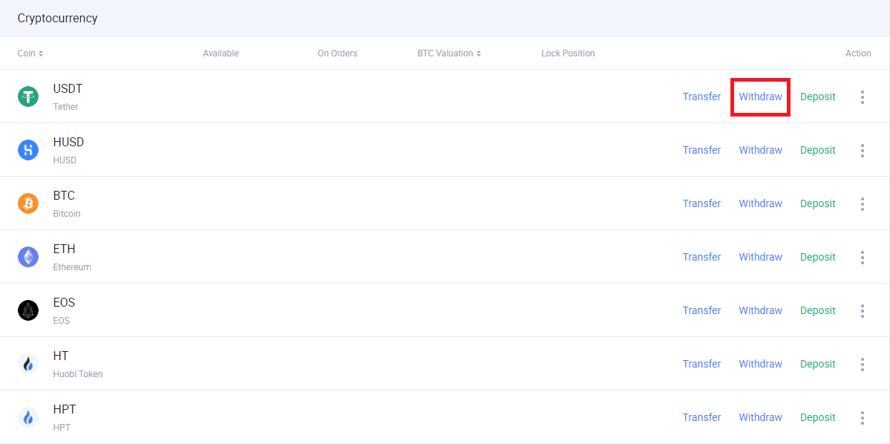Select the Bitcoin subtitle text
The width and height of the screenshot is (890, 444).
point(67,214)
